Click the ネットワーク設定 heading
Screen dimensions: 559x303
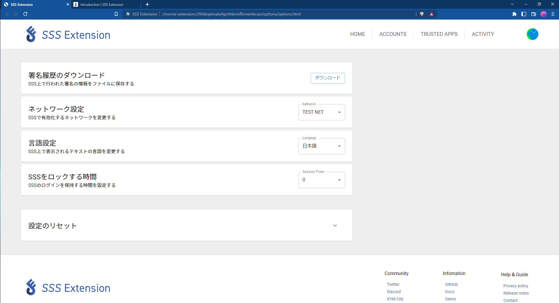pyautogui.click(x=56, y=109)
